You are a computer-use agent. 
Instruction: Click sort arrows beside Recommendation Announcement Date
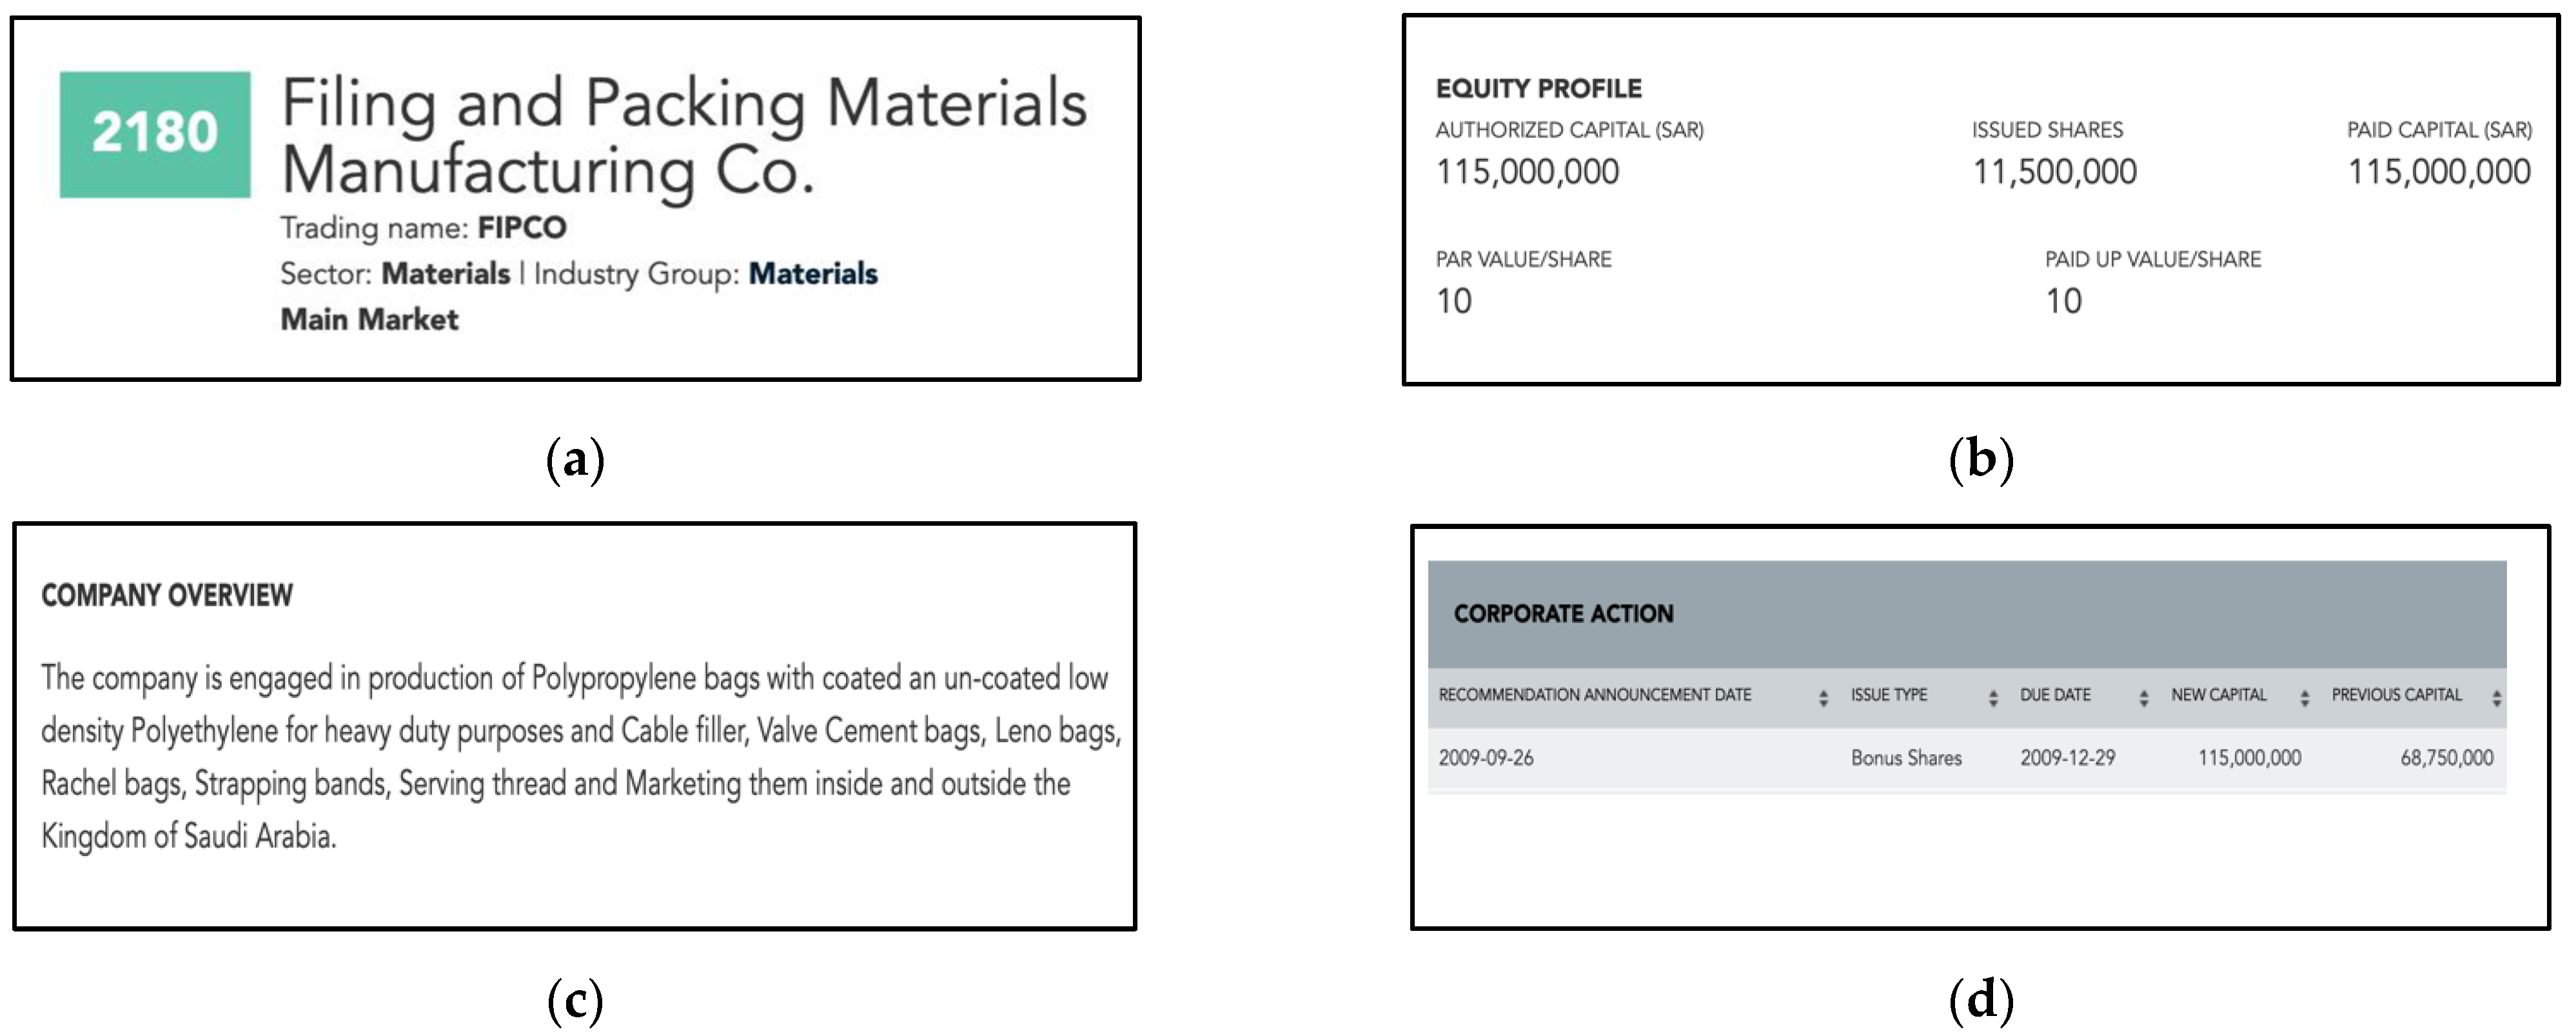[x=1823, y=698]
